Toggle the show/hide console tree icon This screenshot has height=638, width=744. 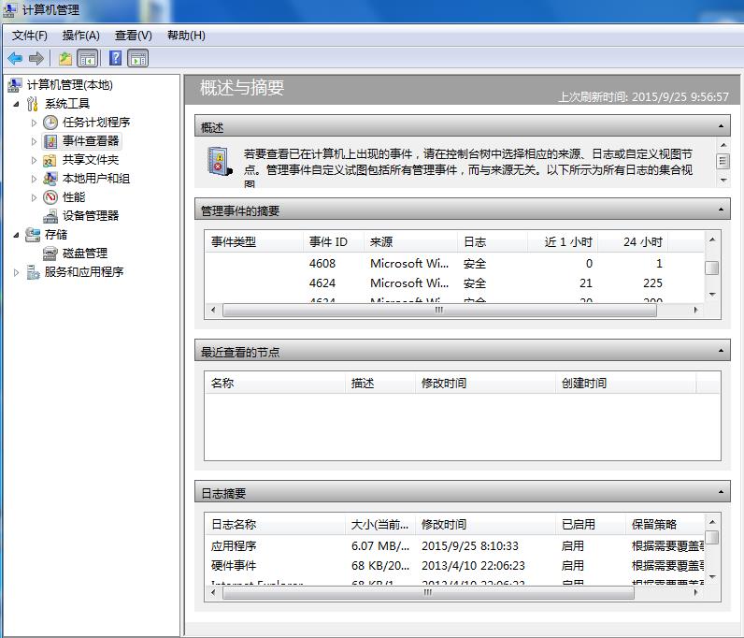[x=87, y=59]
